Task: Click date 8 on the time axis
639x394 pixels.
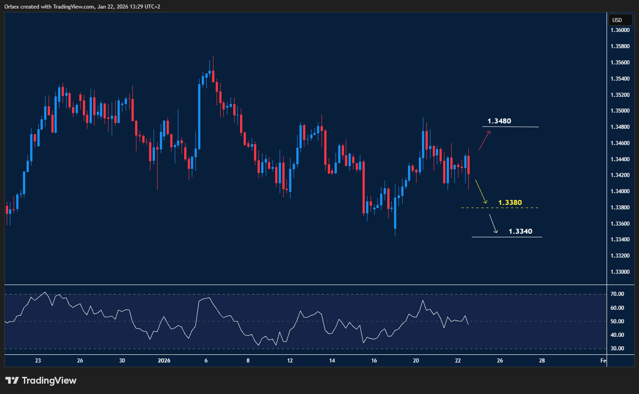Action: (x=248, y=361)
